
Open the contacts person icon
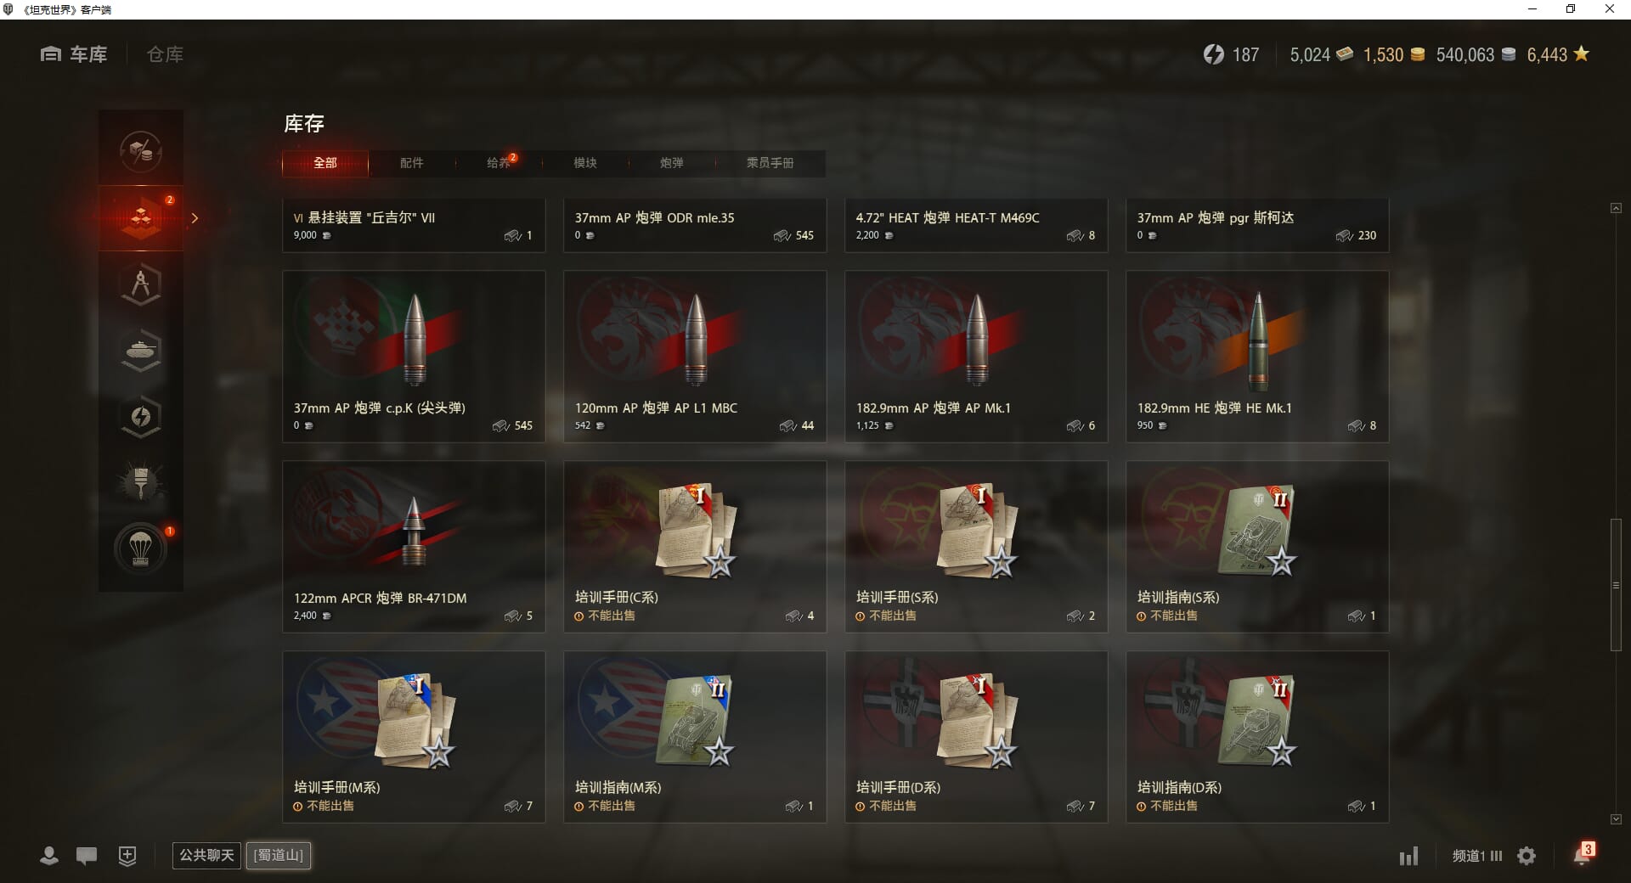(49, 856)
